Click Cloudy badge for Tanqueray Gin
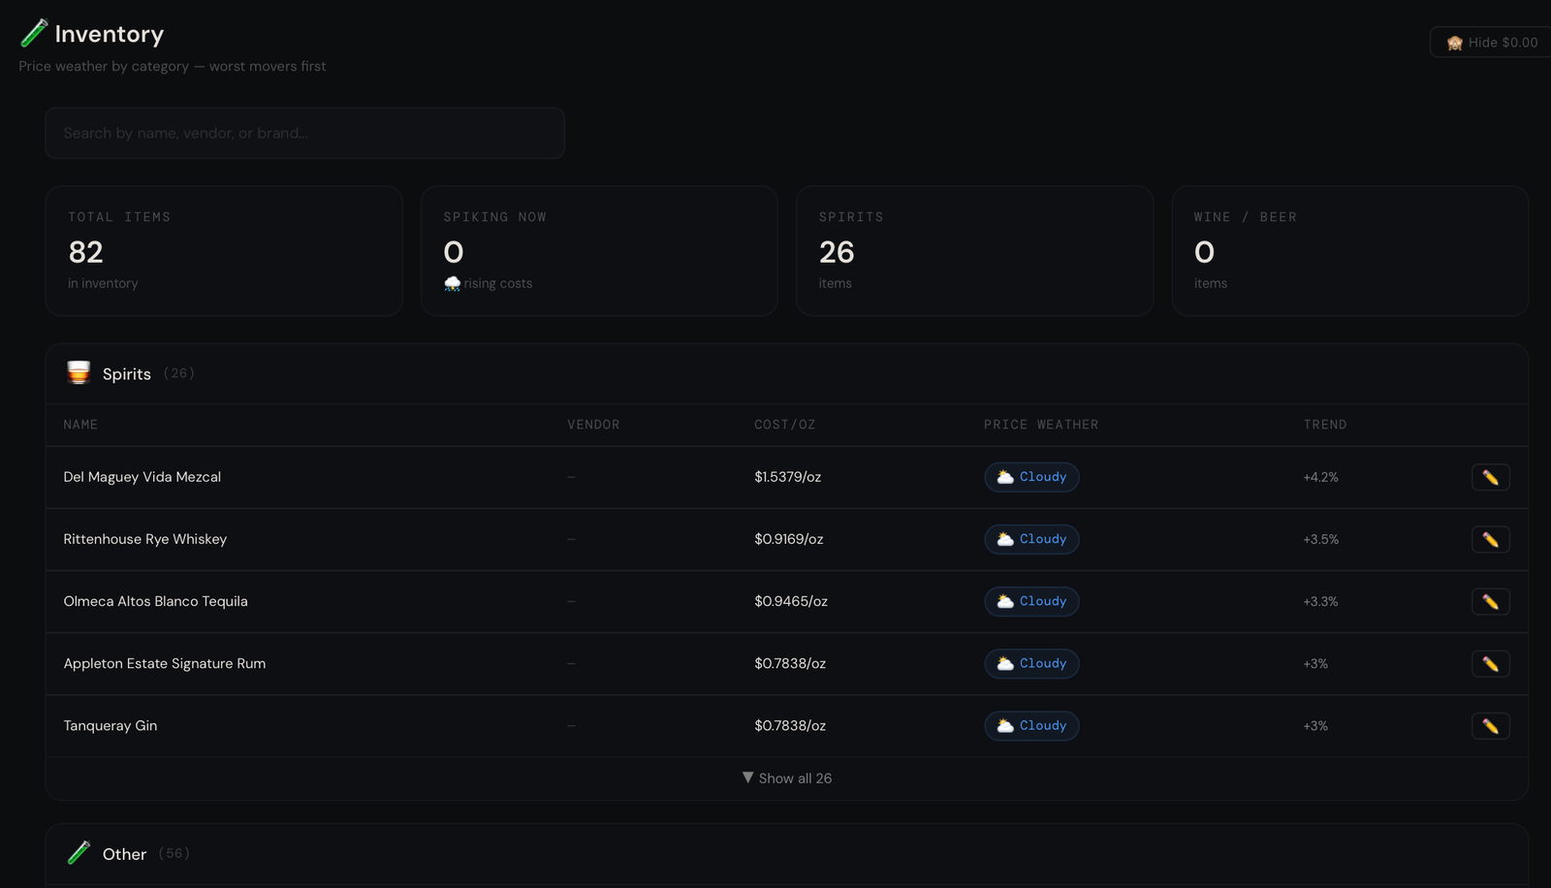This screenshot has height=888, width=1551. (1031, 725)
